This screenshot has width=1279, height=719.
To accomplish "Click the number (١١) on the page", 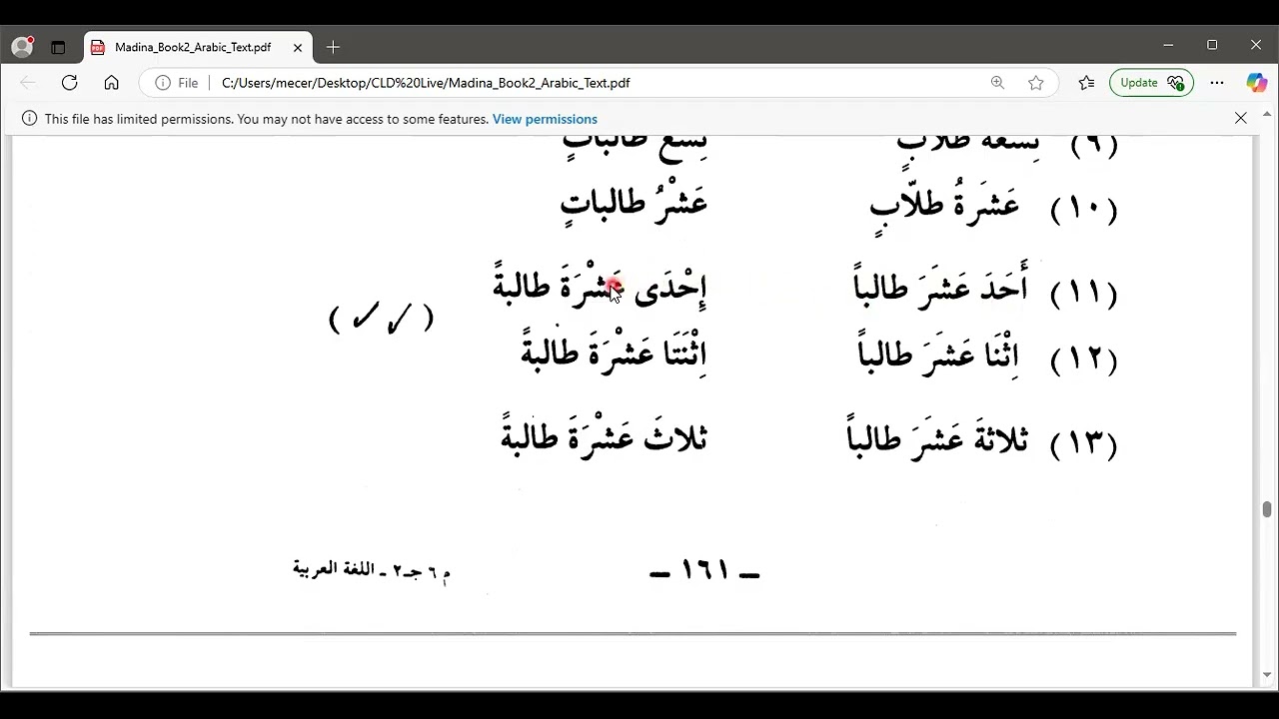I will [x=1084, y=292].
